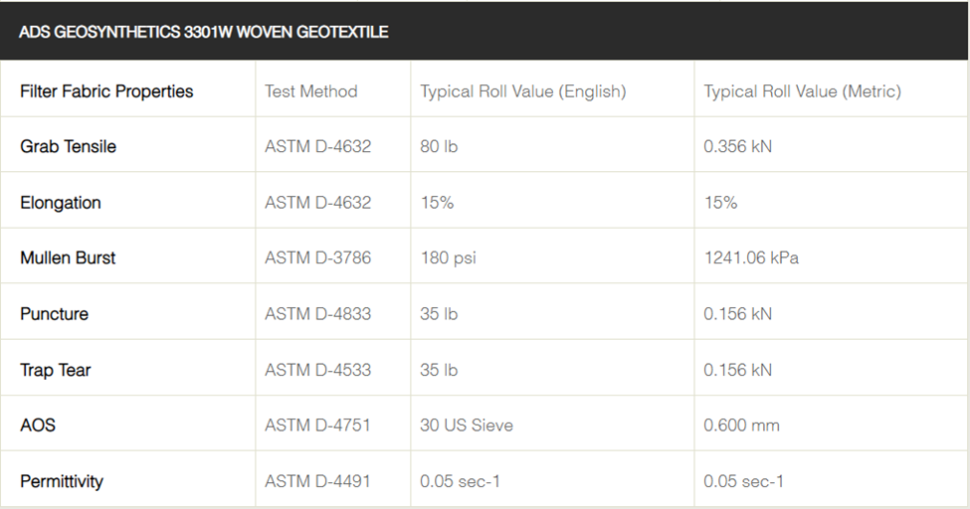
Task: Click the Permittivity row label
Action: click(x=62, y=482)
